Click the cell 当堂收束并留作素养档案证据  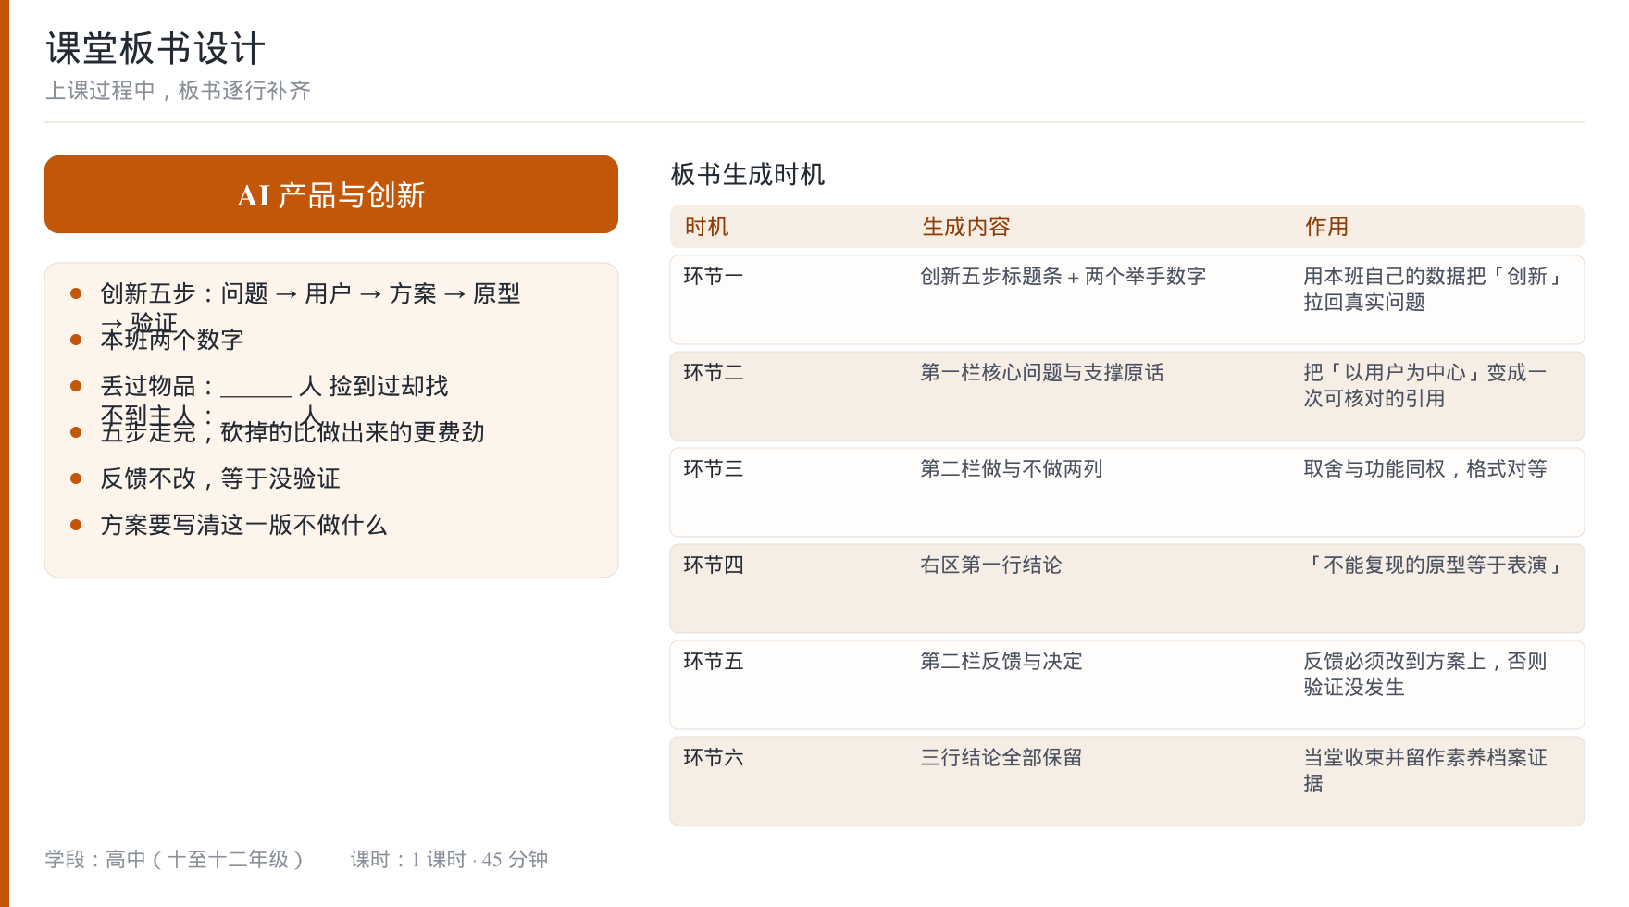click(1425, 770)
